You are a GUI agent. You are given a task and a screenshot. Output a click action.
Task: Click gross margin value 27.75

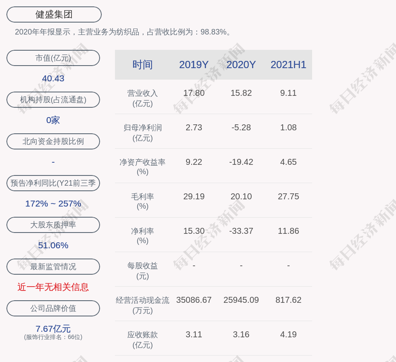click(288, 196)
